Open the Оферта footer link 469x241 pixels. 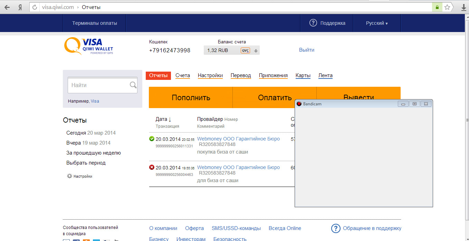194,228
